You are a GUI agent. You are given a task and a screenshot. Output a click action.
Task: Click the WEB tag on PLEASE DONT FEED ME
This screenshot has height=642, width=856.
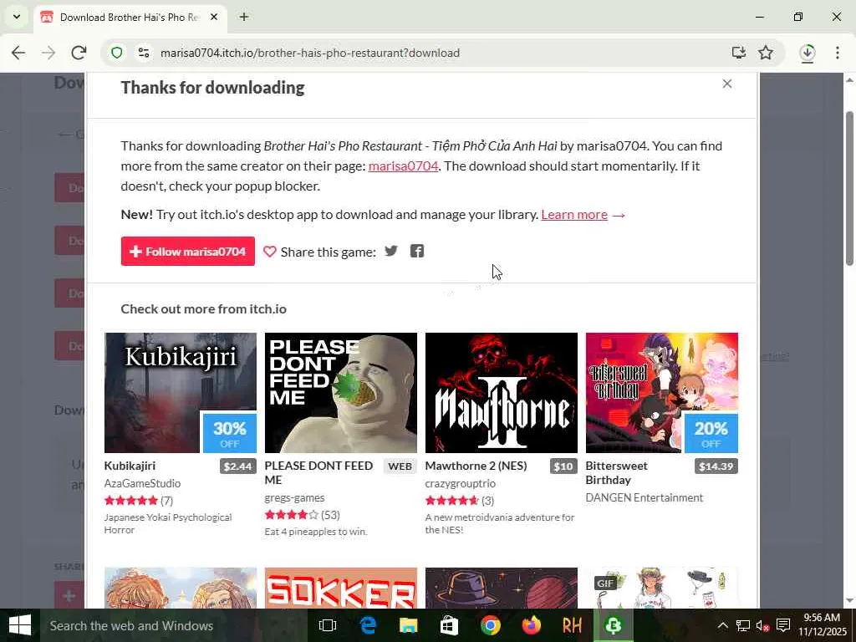click(400, 466)
